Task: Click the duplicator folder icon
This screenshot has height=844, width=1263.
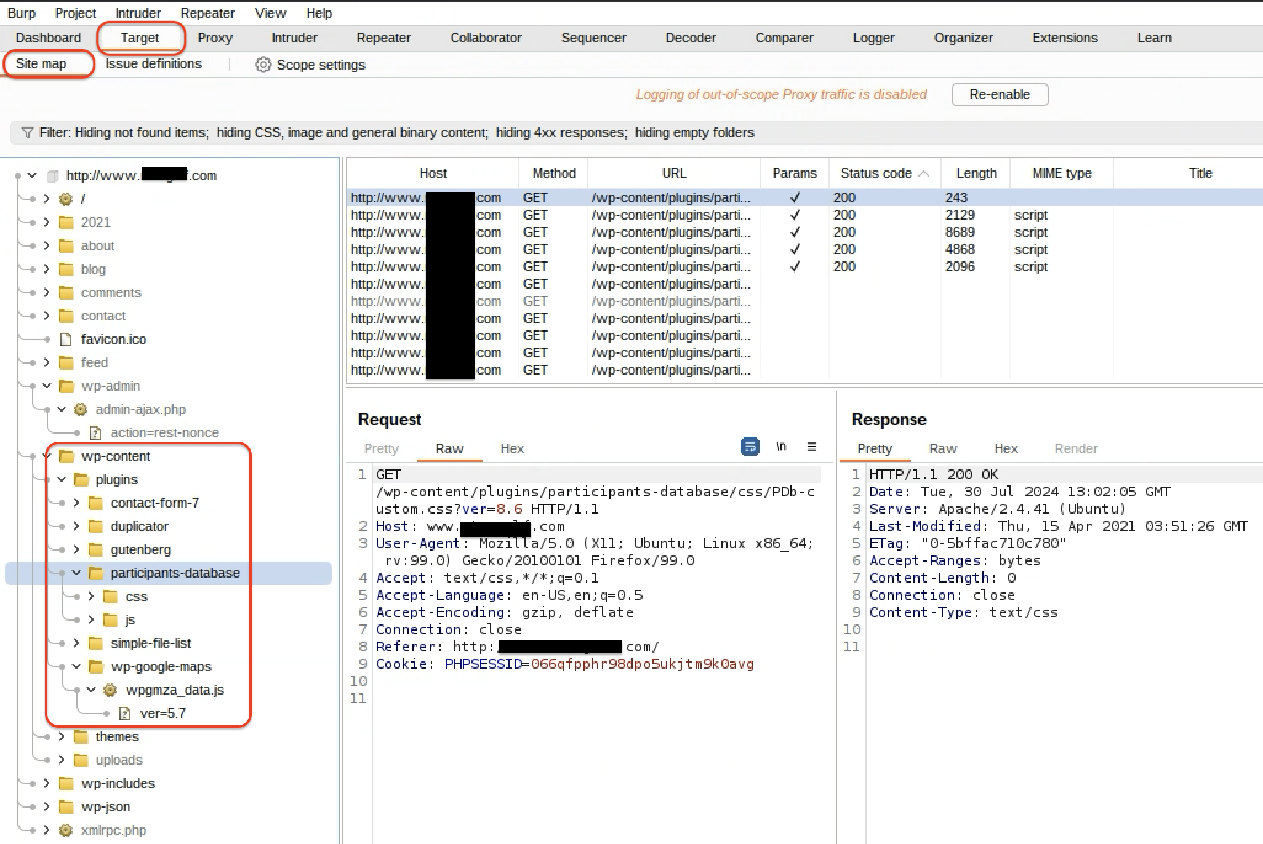Action: [x=95, y=526]
